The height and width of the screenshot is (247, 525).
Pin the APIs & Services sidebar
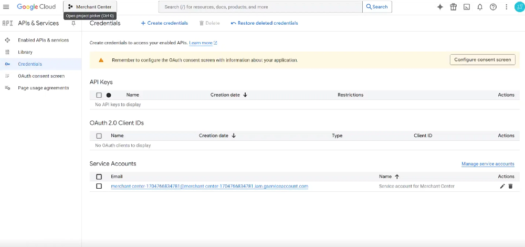73,23
